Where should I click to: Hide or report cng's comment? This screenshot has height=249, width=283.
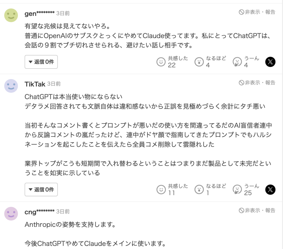(257, 211)
